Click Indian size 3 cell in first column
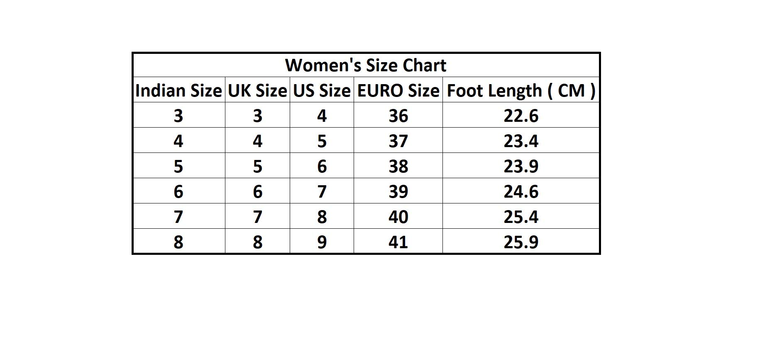 point(178,116)
